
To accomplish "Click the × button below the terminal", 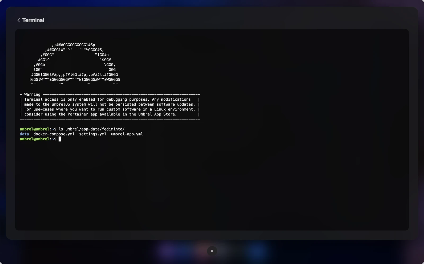I will coord(212,251).
